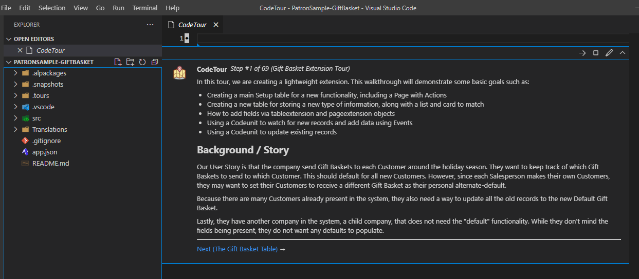Viewport: 639px width, 279px height.
Task: Click the CodeTour map avatar icon
Action: pos(179,73)
